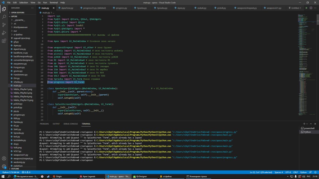Create a new terminal with plus icon

(304, 124)
